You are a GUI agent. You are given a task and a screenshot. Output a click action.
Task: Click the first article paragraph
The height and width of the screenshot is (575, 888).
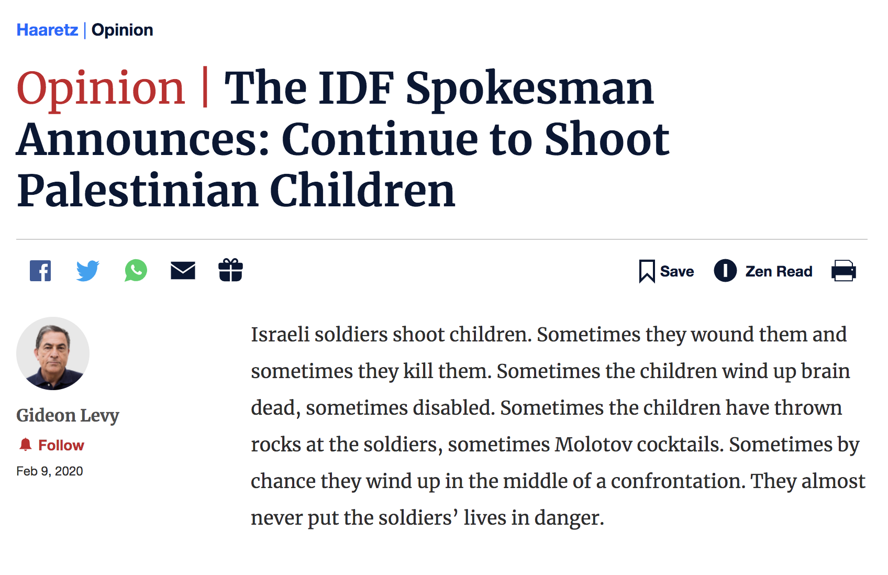click(558, 426)
